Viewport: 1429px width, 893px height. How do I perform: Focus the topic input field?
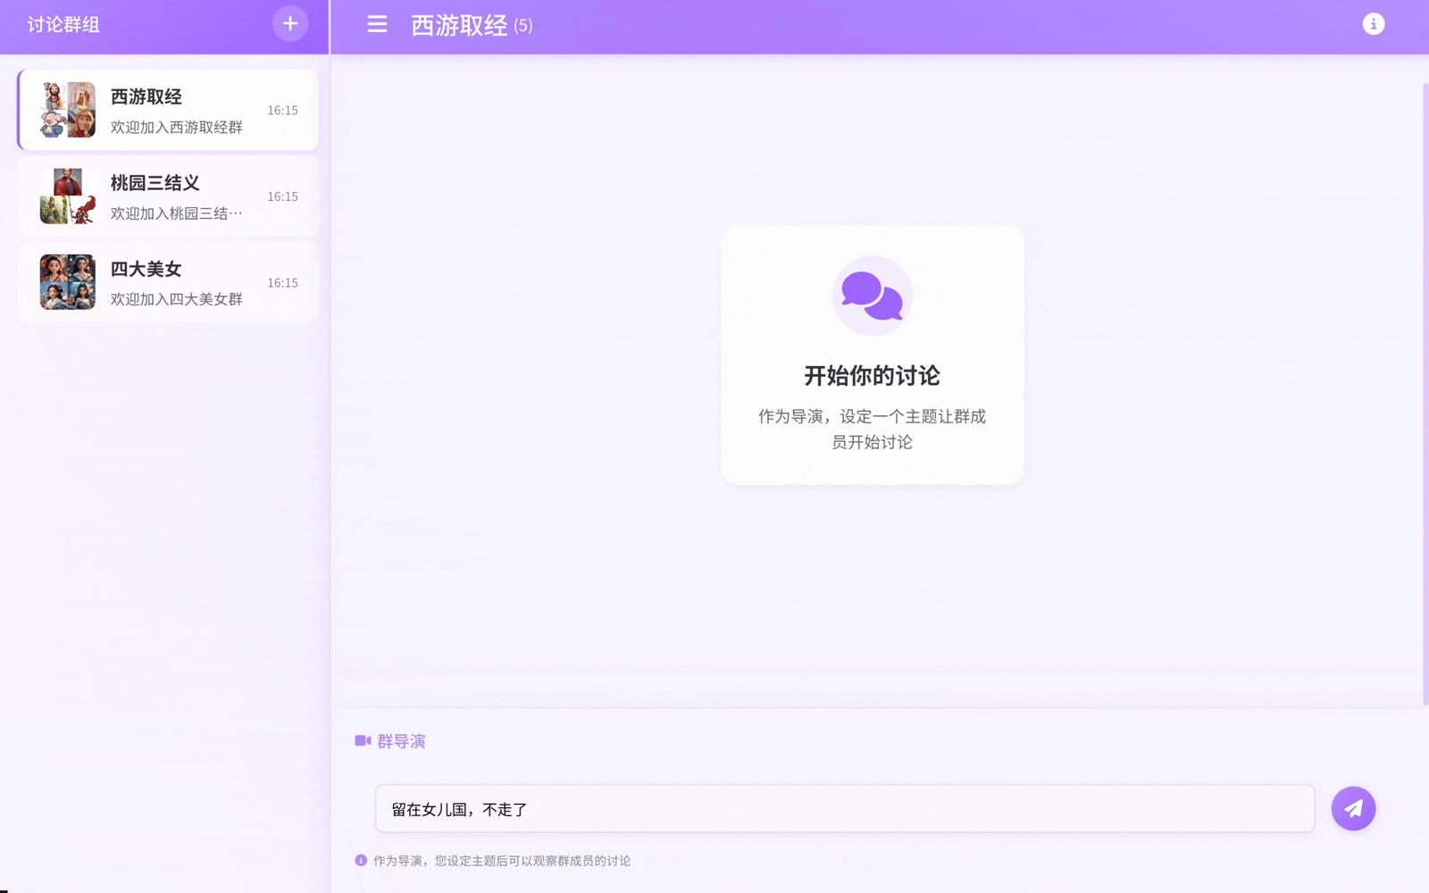(x=845, y=809)
